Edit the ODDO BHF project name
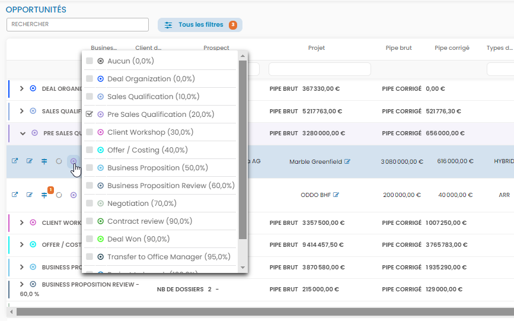 (336, 195)
